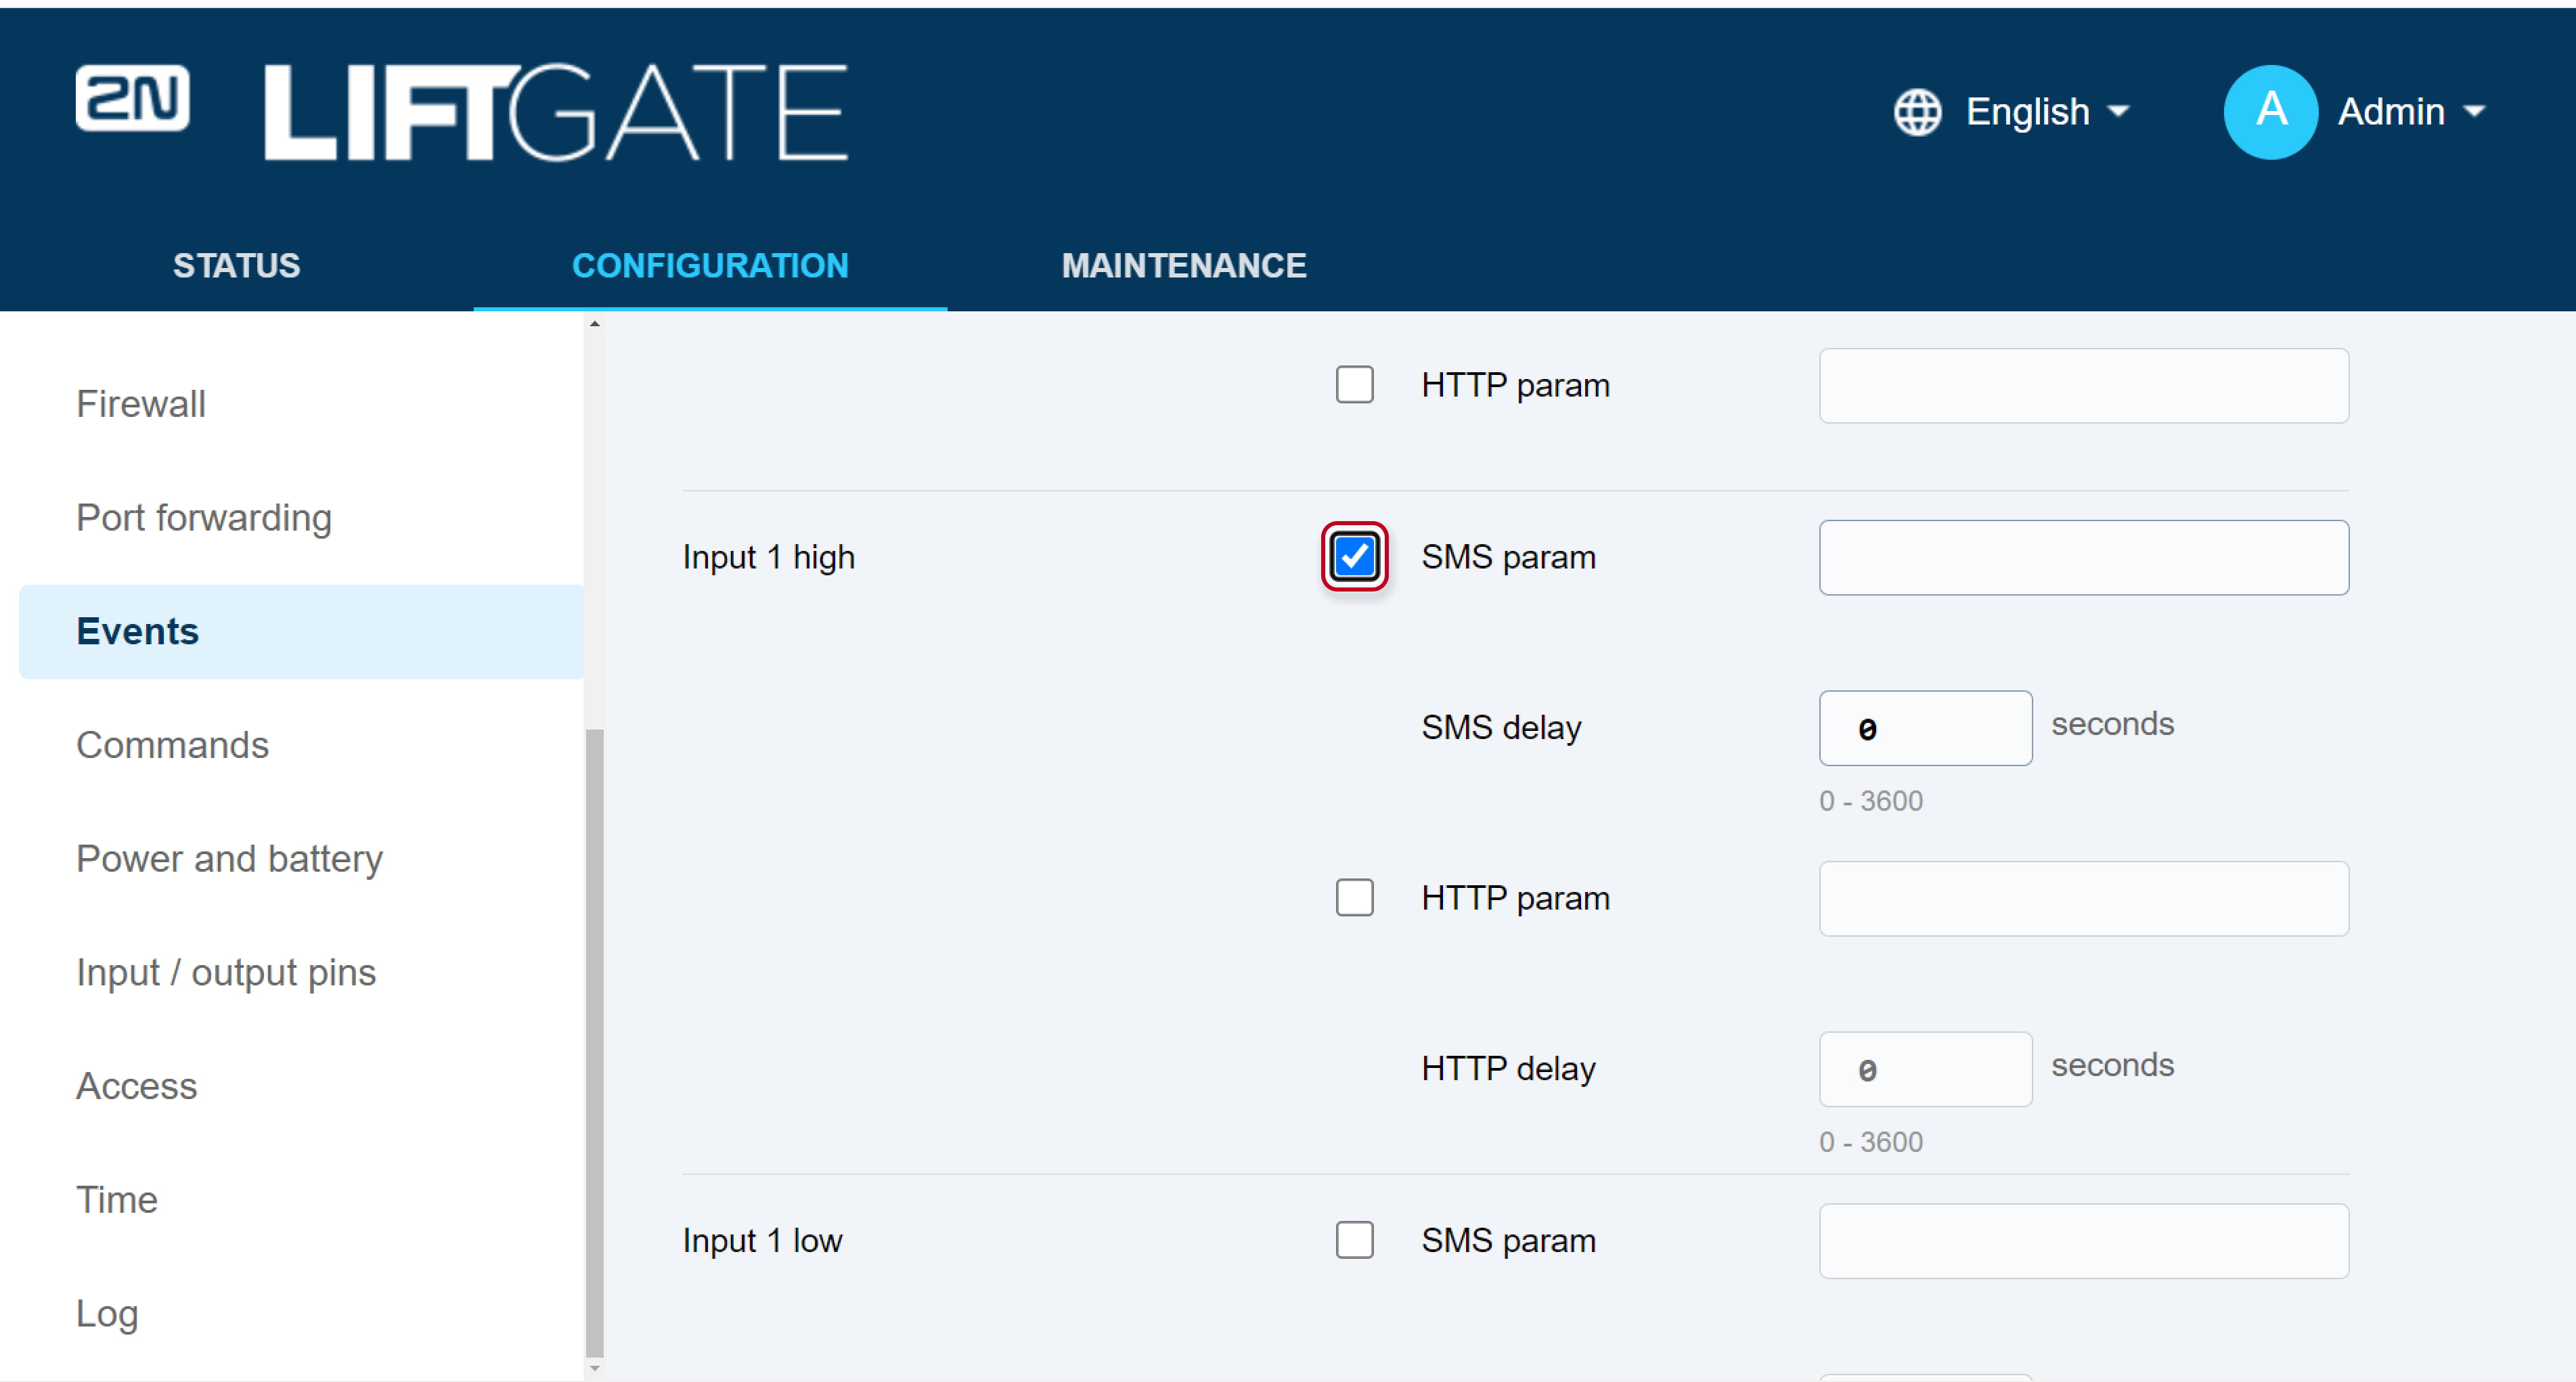Screen dimensions: 2576x1382
Task: Click the 'SMS delay' label
Action: [x=1501, y=728]
